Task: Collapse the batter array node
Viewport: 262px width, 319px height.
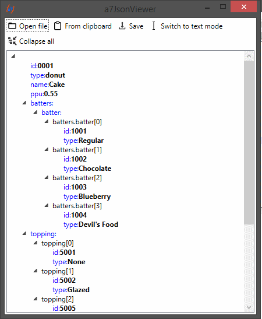Action: coord(36,112)
